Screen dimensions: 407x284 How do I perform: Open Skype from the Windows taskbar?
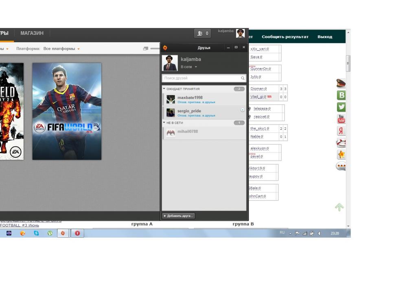pos(36,233)
